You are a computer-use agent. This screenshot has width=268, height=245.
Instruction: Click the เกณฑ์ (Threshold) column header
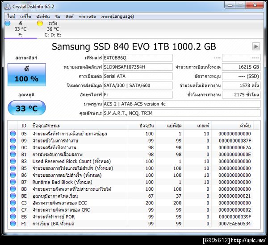click(197, 126)
